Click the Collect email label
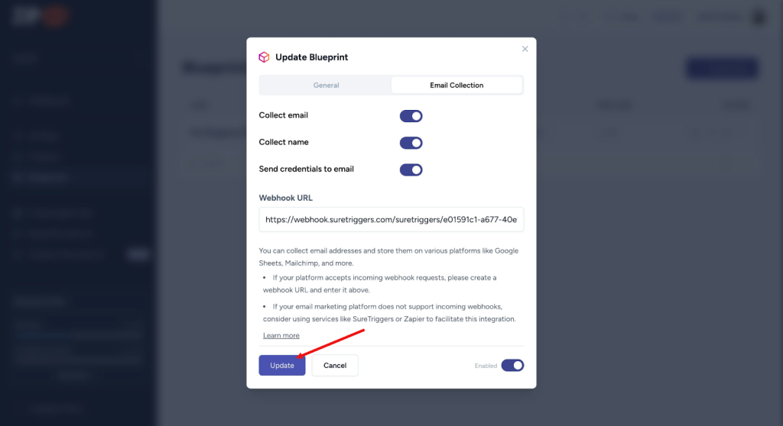This screenshot has height=426, width=783. point(283,115)
